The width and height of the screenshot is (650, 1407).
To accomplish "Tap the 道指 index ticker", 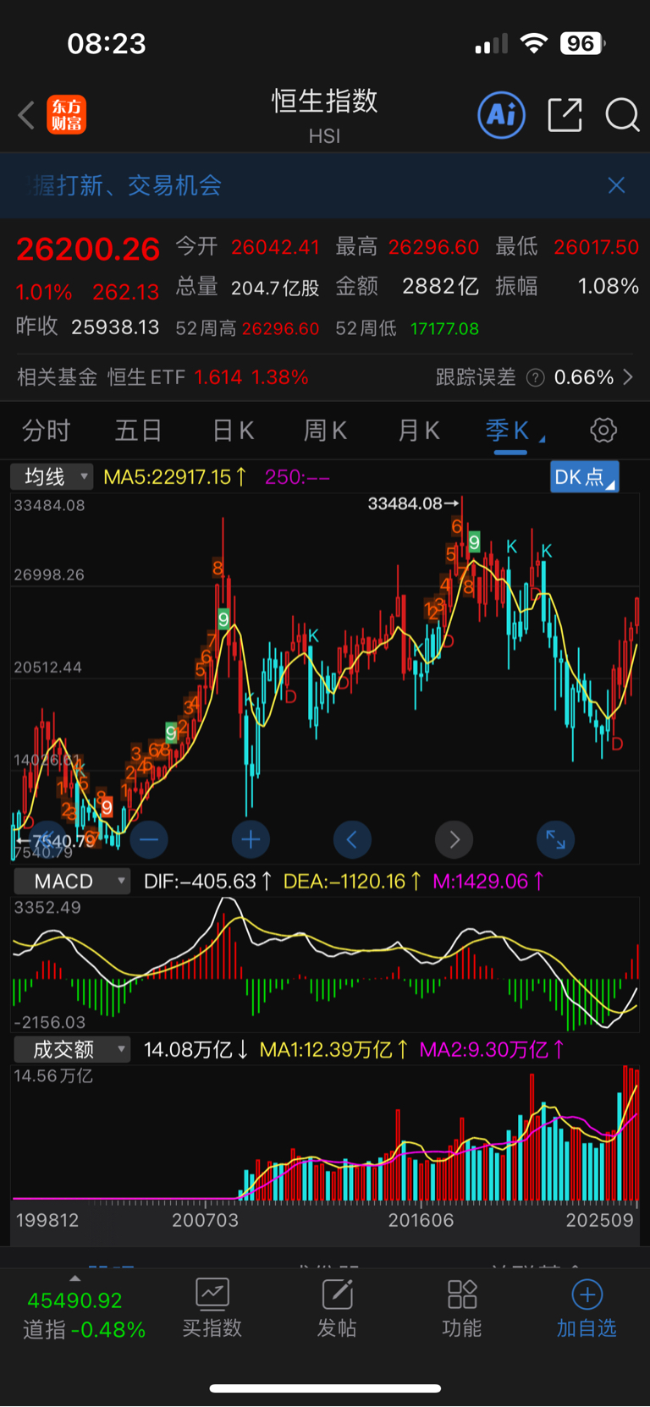I will pos(83,1315).
